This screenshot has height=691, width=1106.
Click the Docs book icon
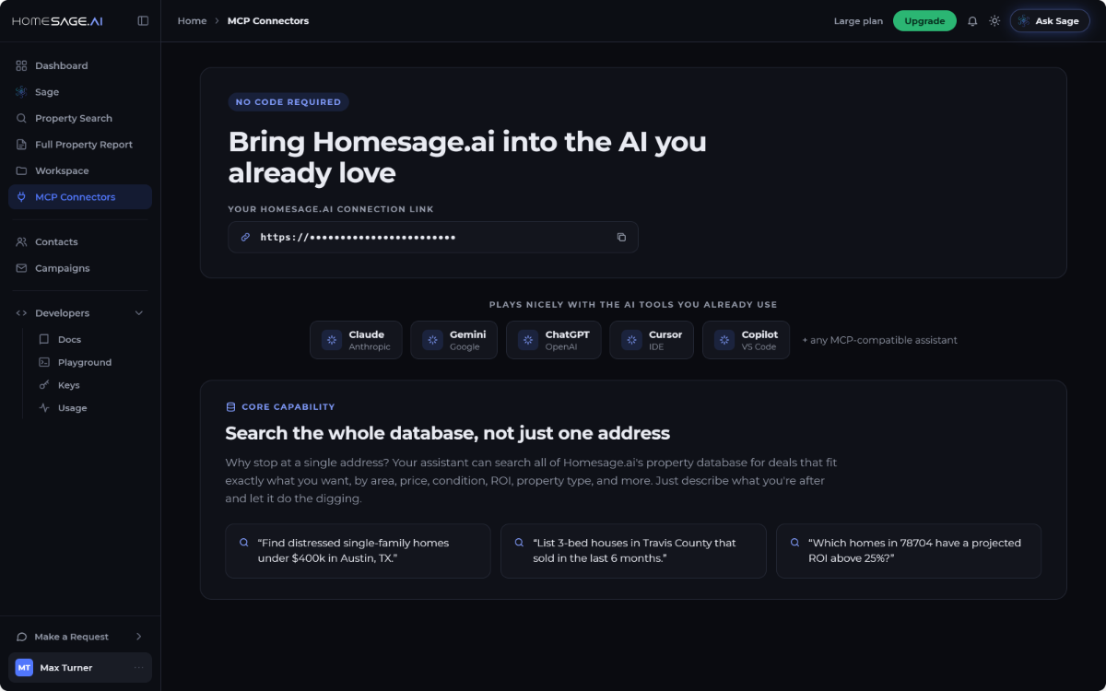tap(43, 339)
